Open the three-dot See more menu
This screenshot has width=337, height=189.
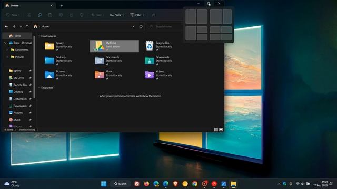(153, 15)
